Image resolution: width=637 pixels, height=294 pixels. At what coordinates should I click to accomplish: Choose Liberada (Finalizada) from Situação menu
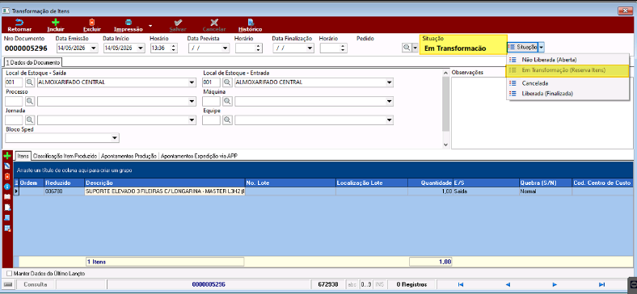pos(567,94)
